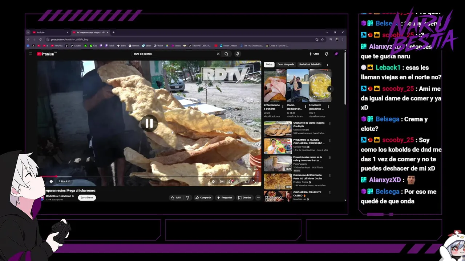Screen dimensions: 465x261
Task: Open options for Encontré estas ramas video
Action: [x=330, y=158]
